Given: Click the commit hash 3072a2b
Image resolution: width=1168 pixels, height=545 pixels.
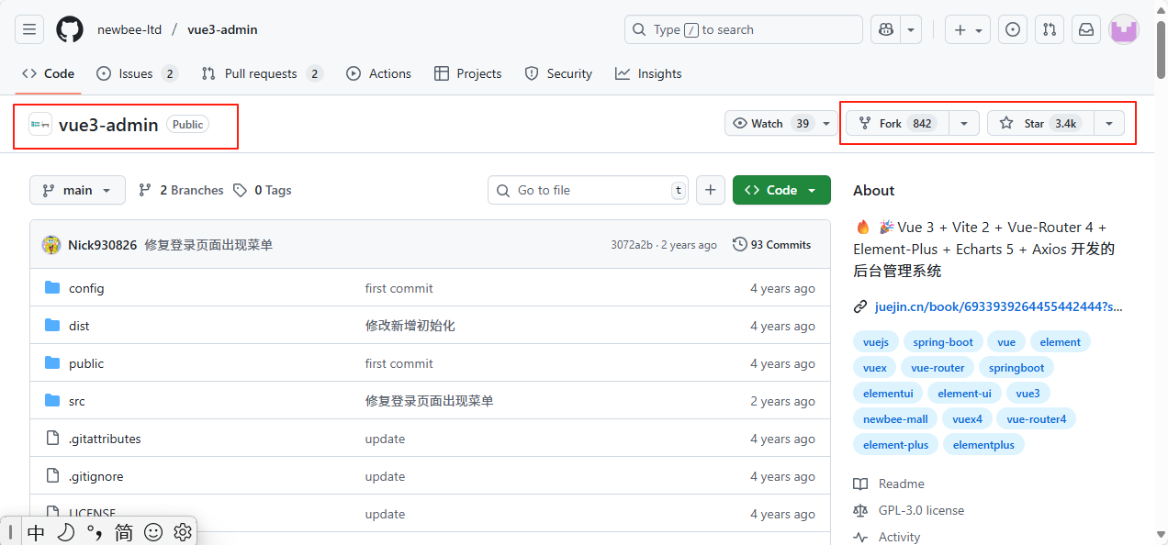Looking at the screenshot, I should coord(632,245).
